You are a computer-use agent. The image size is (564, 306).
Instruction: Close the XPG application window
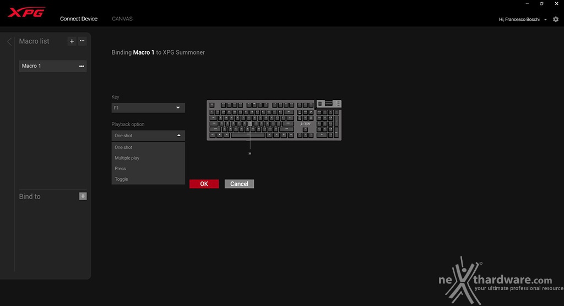pos(556,4)
